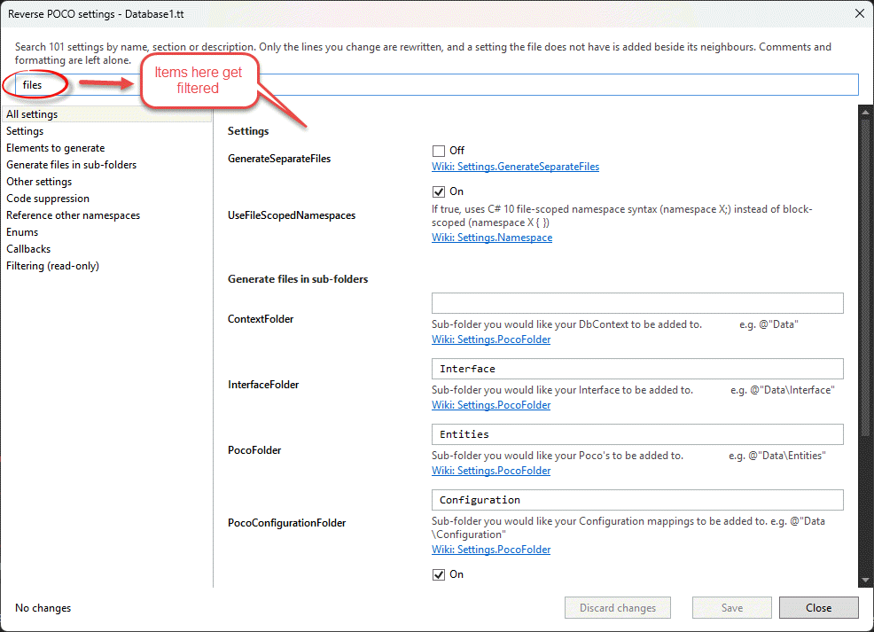Image resolution: width=874 pixels, height=632 pixels.
Task: Go to Elements to generate section
Action: tap(56, 148)
